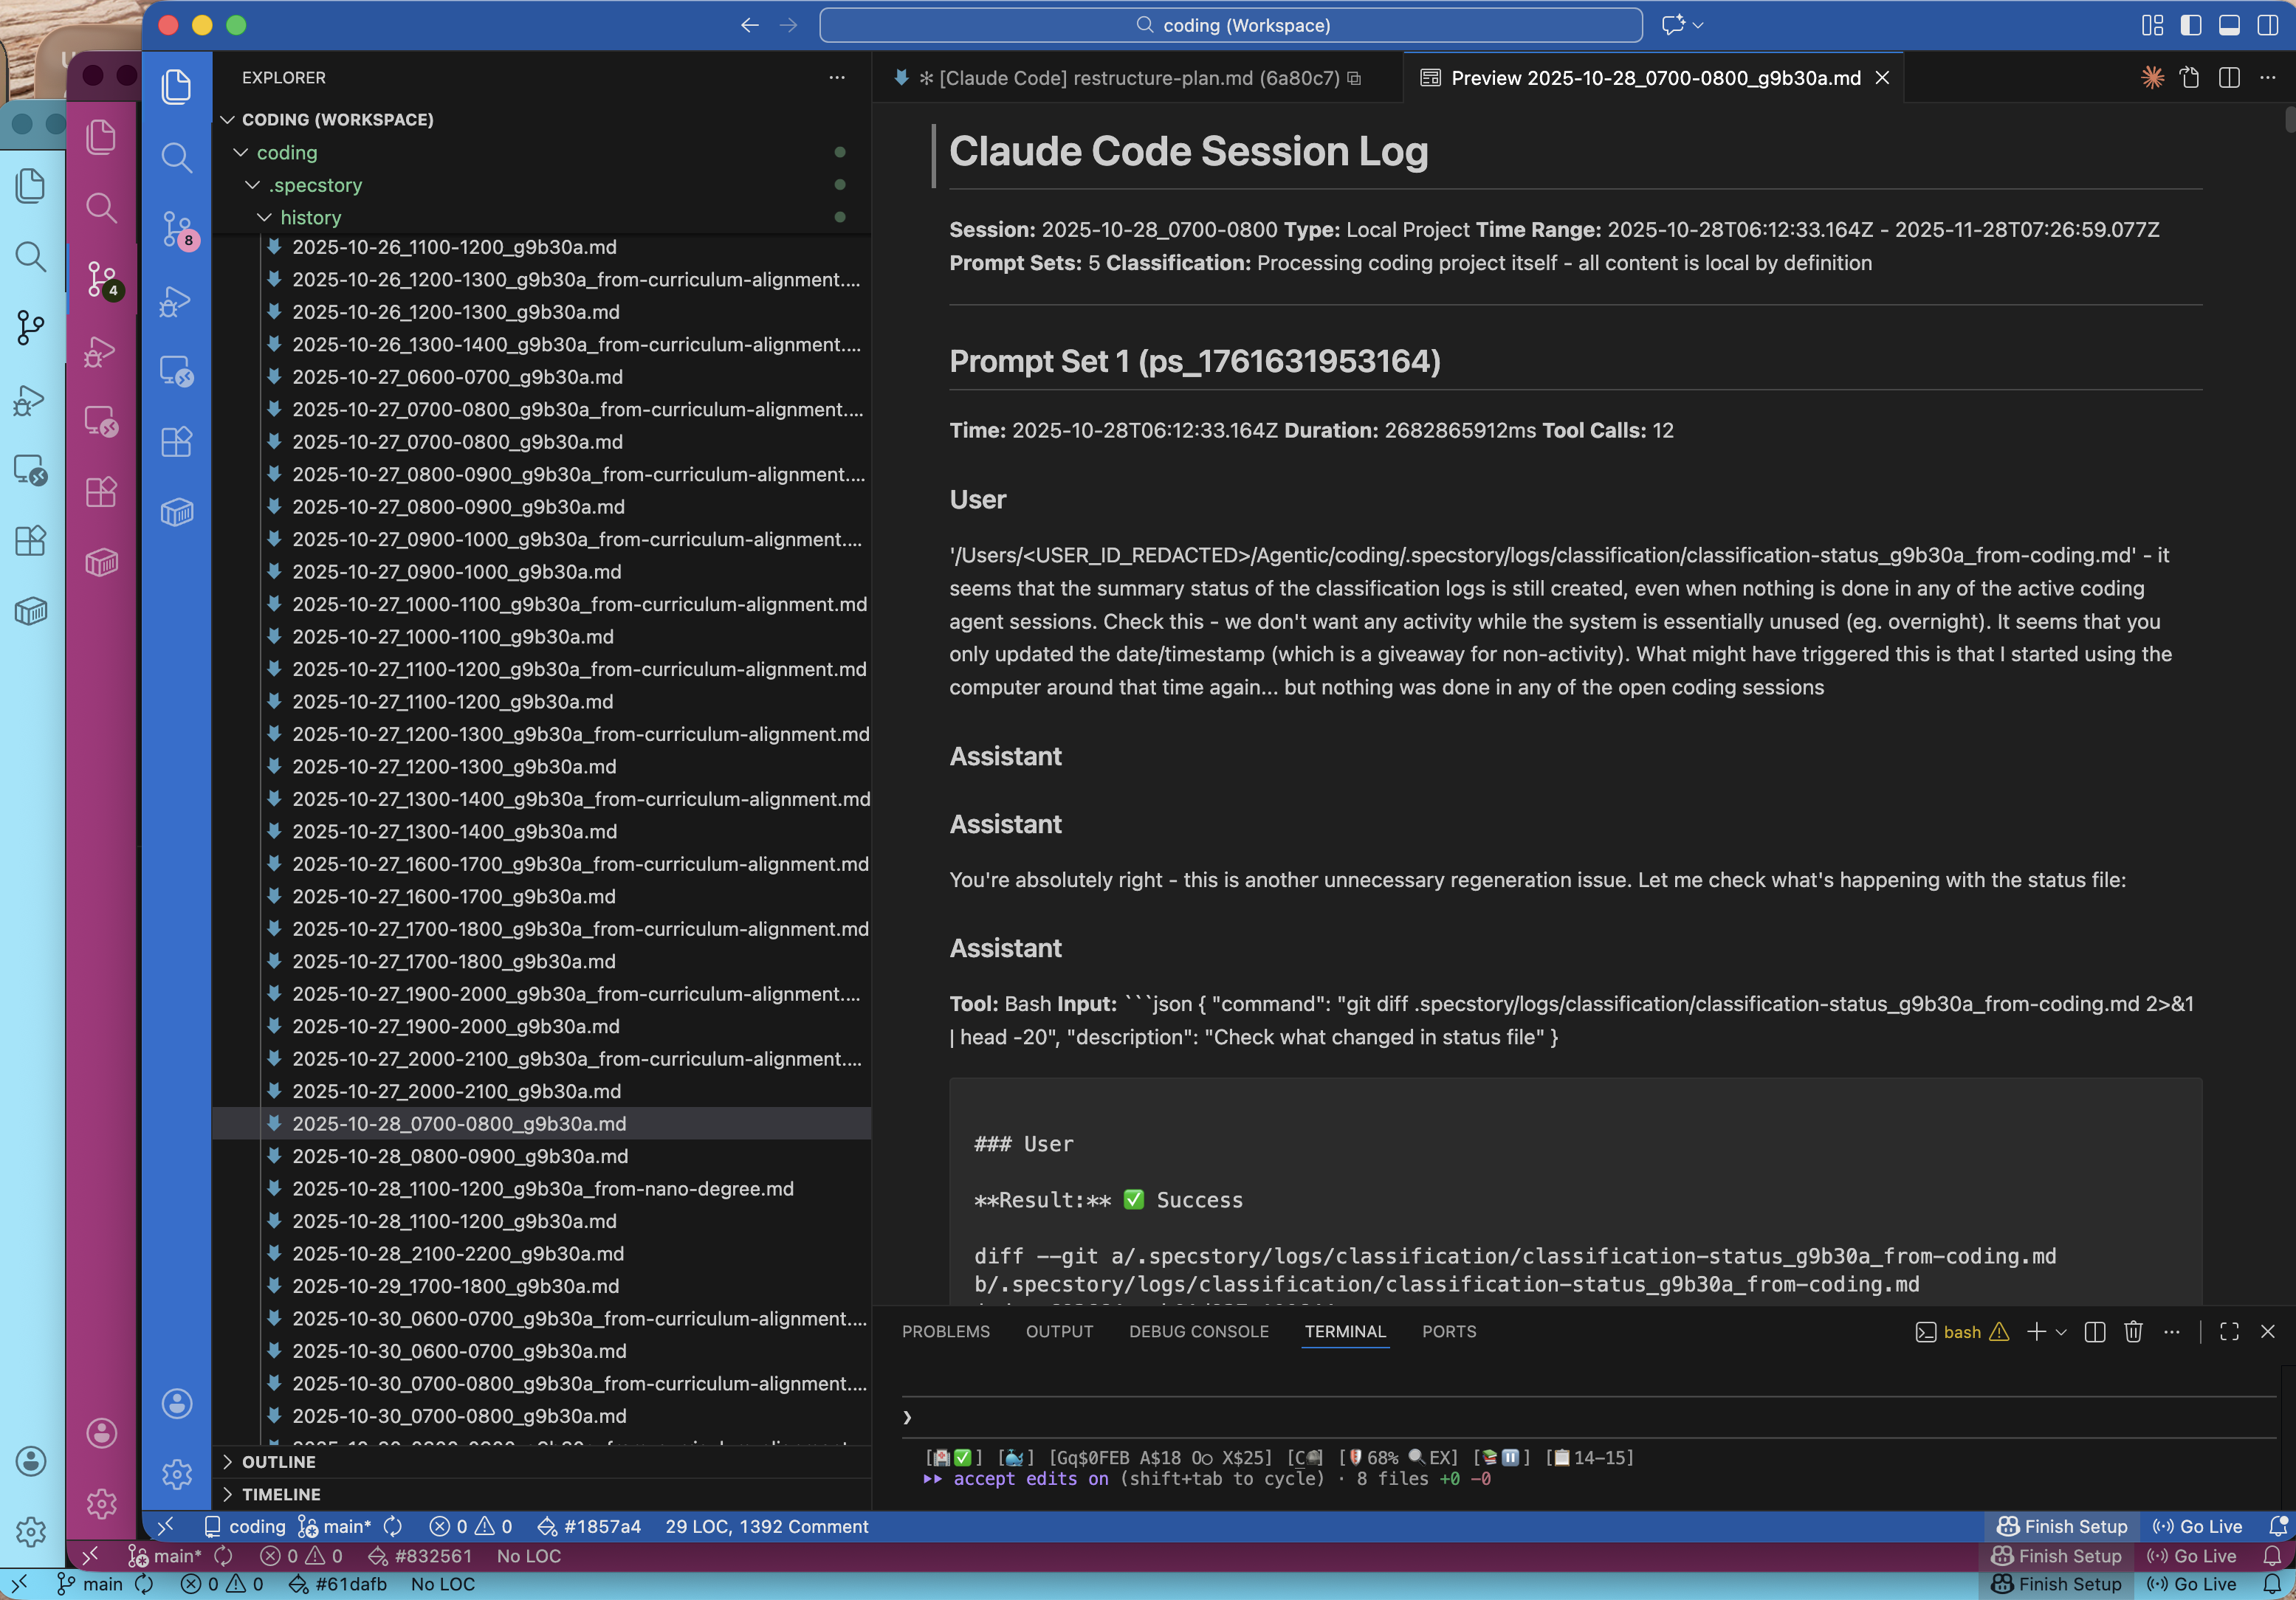2296x1600 pixels.
Task: Go back in navigation history
Action: tap(750, 25)
